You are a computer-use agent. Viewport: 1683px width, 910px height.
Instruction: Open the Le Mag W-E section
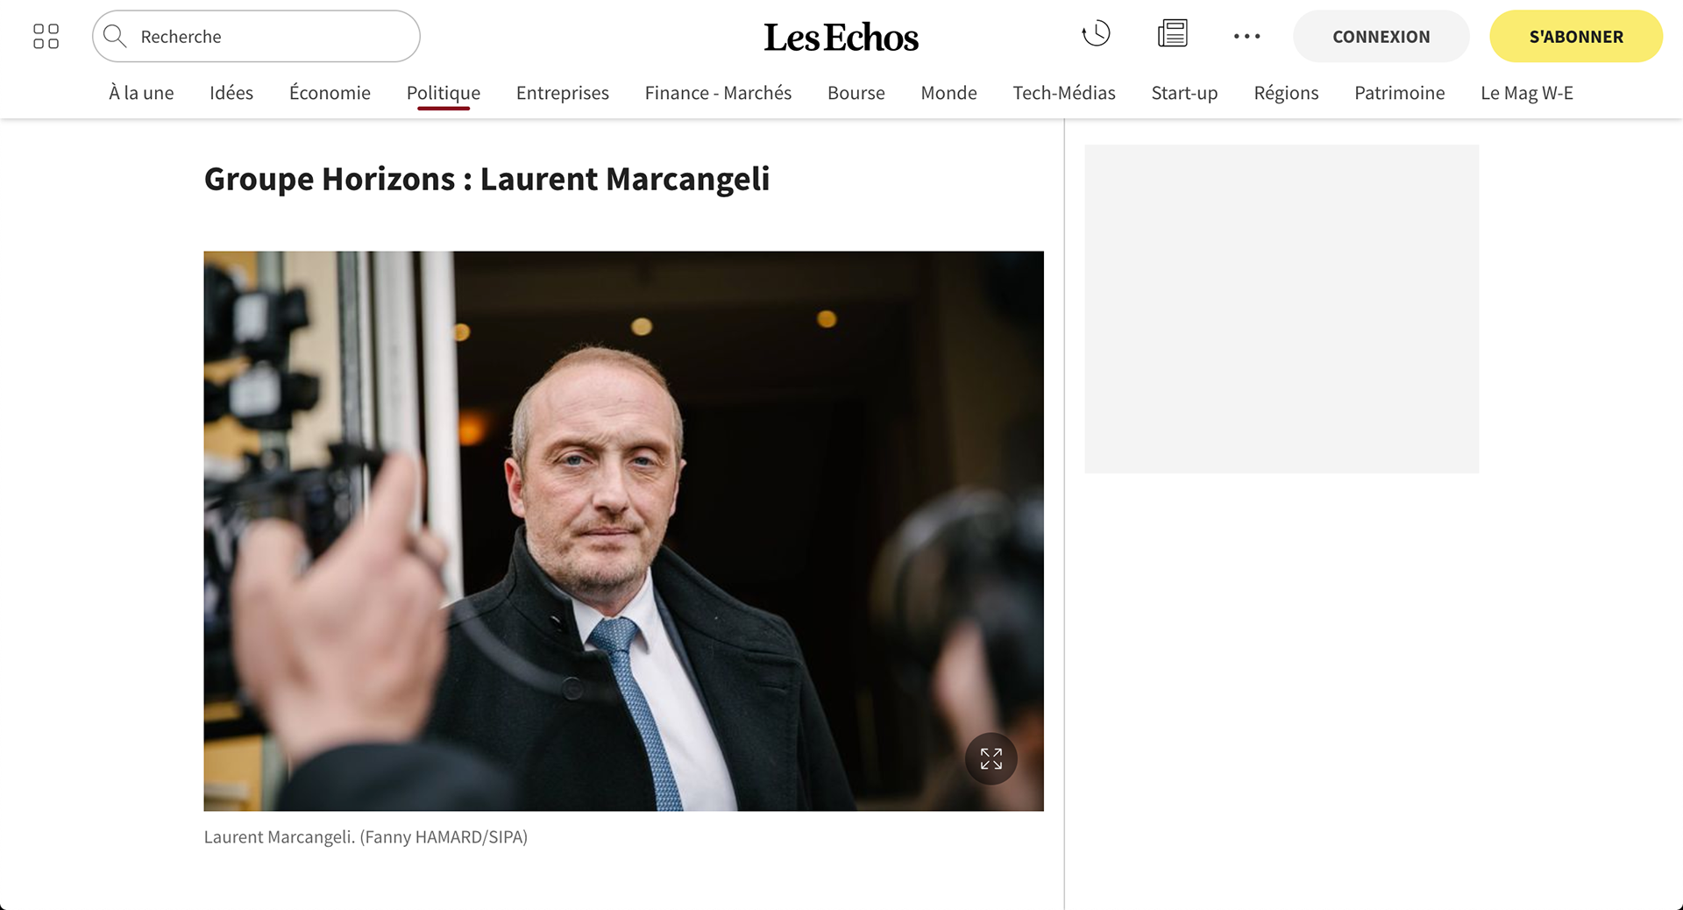[1527, 93]
